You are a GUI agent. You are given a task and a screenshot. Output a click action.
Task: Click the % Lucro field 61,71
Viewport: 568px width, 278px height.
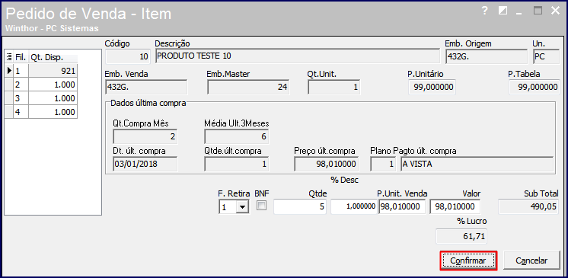(x=461, y=236)
